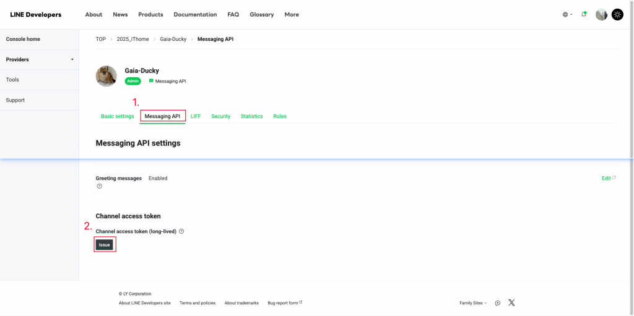Click the help icon beside Channel access token (long-lived)
The image size is (634, 316).
tap(181, 231)
